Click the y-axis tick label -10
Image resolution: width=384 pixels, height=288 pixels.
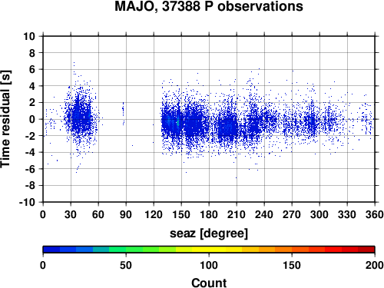click(x=27, y=202)
